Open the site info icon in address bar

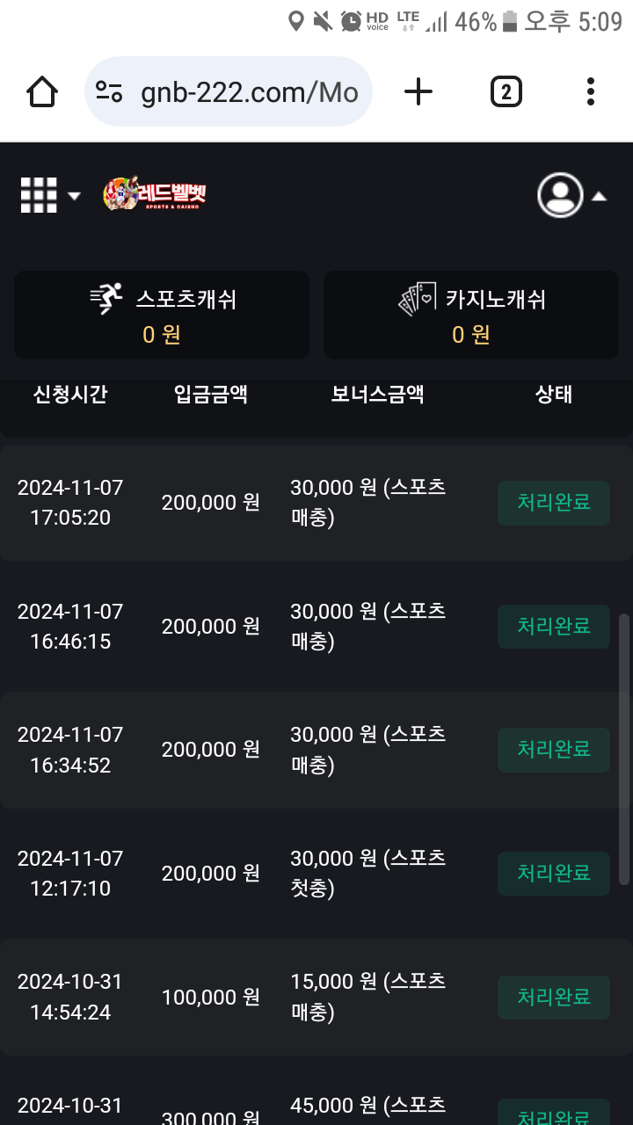(109, 91)
